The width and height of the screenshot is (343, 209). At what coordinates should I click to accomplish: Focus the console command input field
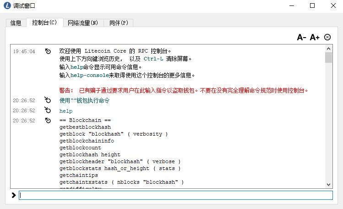pos(176,195)
